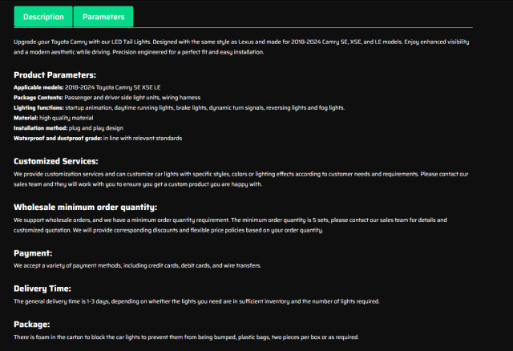Click the customization services paragraph
513x351 pixels.
click(x=240, y=179)
